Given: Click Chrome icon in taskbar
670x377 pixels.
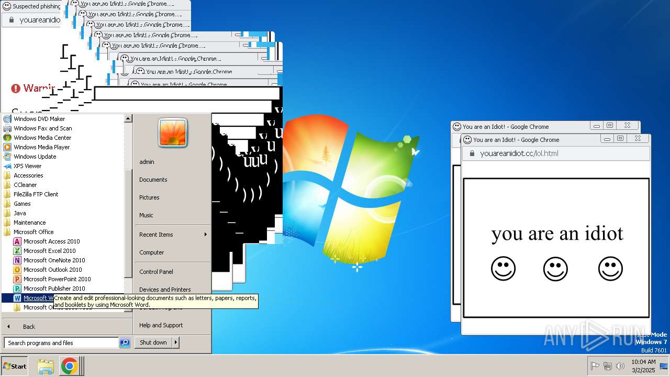Looking at the screenshot, I should [x=69, y=366].
